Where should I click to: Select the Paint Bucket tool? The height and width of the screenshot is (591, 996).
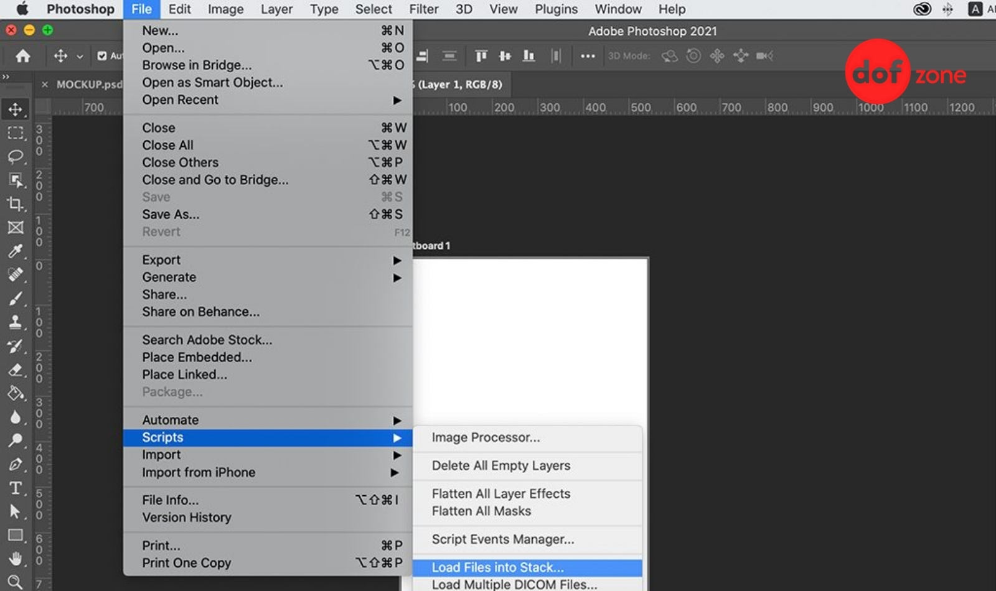point(16,393)
